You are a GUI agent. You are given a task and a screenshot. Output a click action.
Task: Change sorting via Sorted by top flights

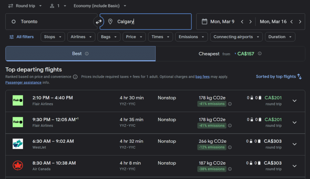[x=279, y=76]
